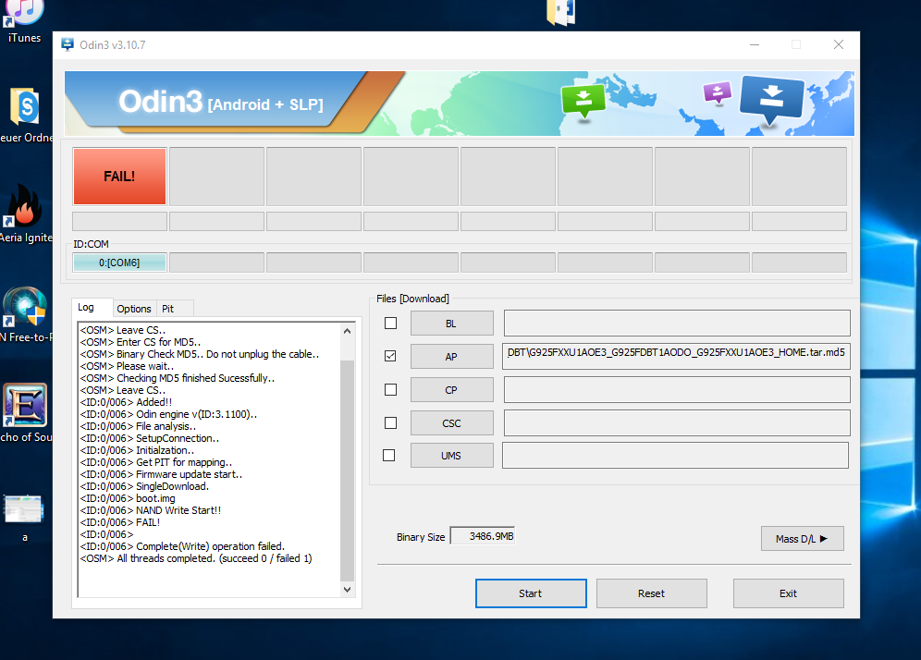
Task: Click the Binary Size value field
Action: click(483, 536)
